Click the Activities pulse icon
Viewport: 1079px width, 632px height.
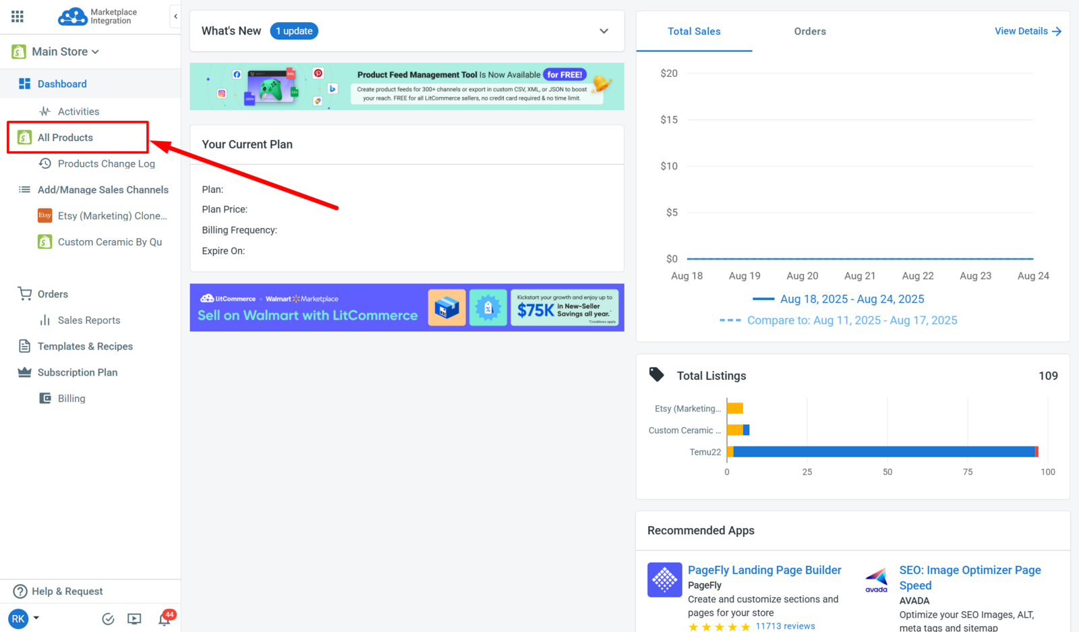pos(45,111)
